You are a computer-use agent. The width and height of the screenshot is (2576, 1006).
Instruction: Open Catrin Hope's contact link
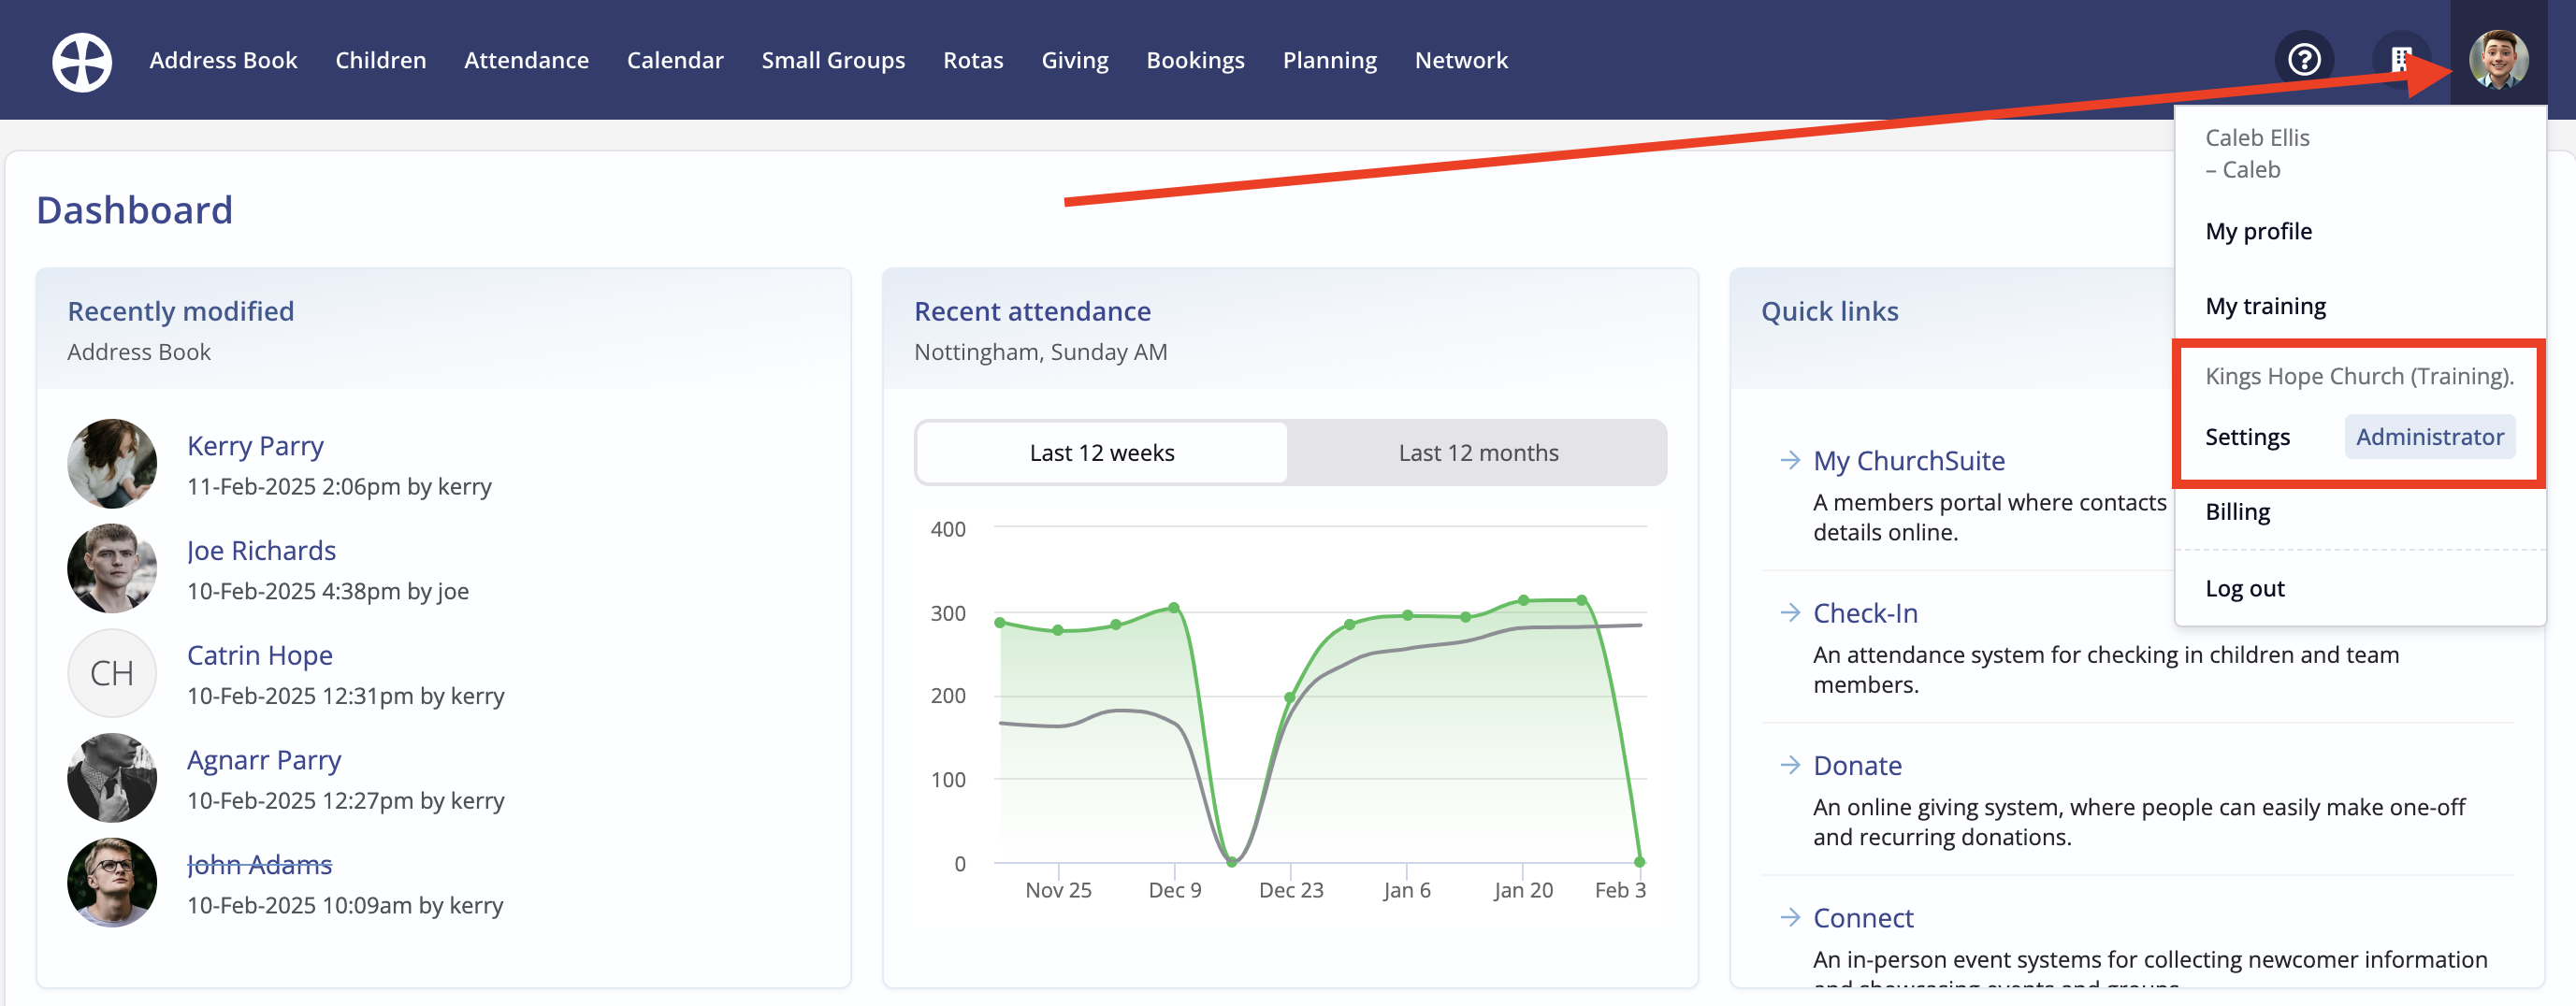pyautogui.click(x=260, y=655)
